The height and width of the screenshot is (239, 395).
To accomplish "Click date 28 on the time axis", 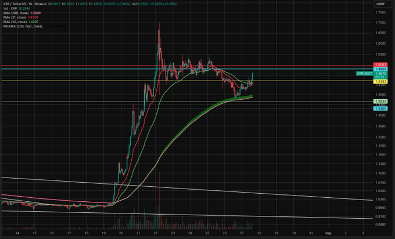I will [259, 233].
